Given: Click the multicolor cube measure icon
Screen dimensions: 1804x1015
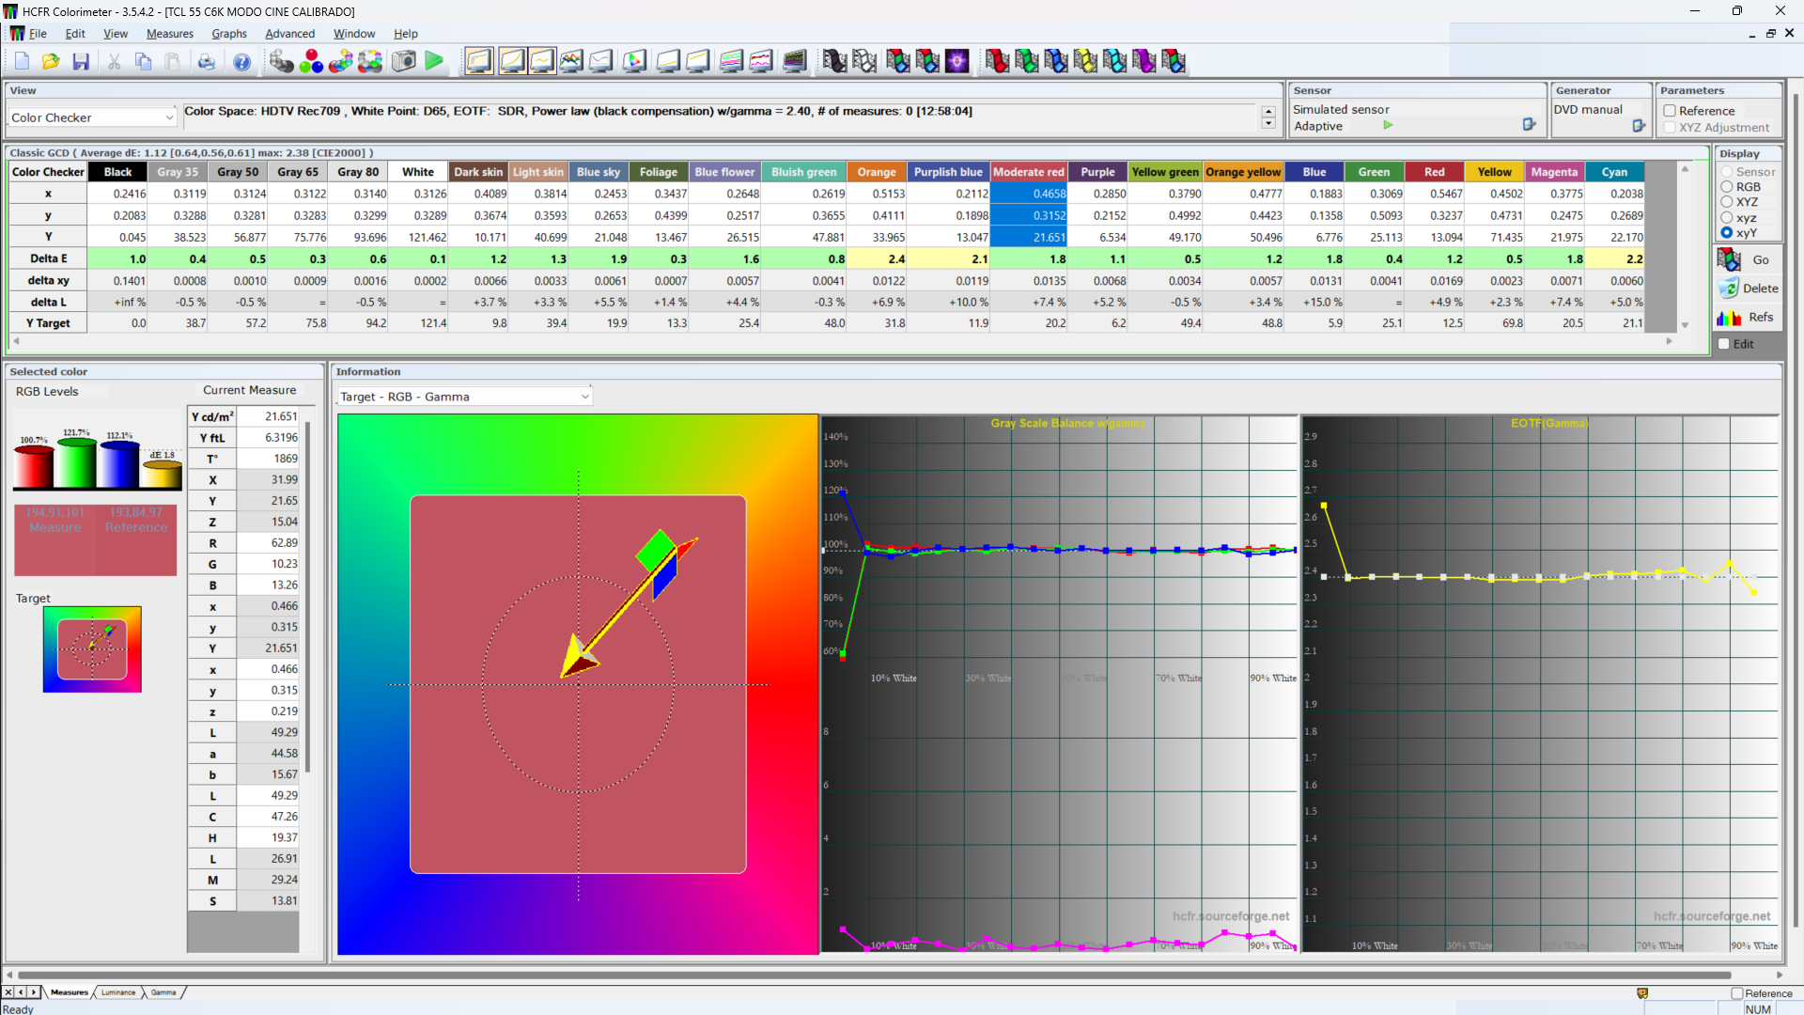Looking at the screenshot, I should [1174, 62].
